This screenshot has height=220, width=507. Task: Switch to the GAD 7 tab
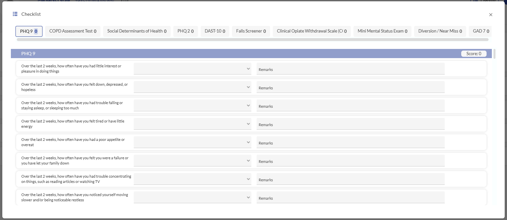tap(480, 31)
